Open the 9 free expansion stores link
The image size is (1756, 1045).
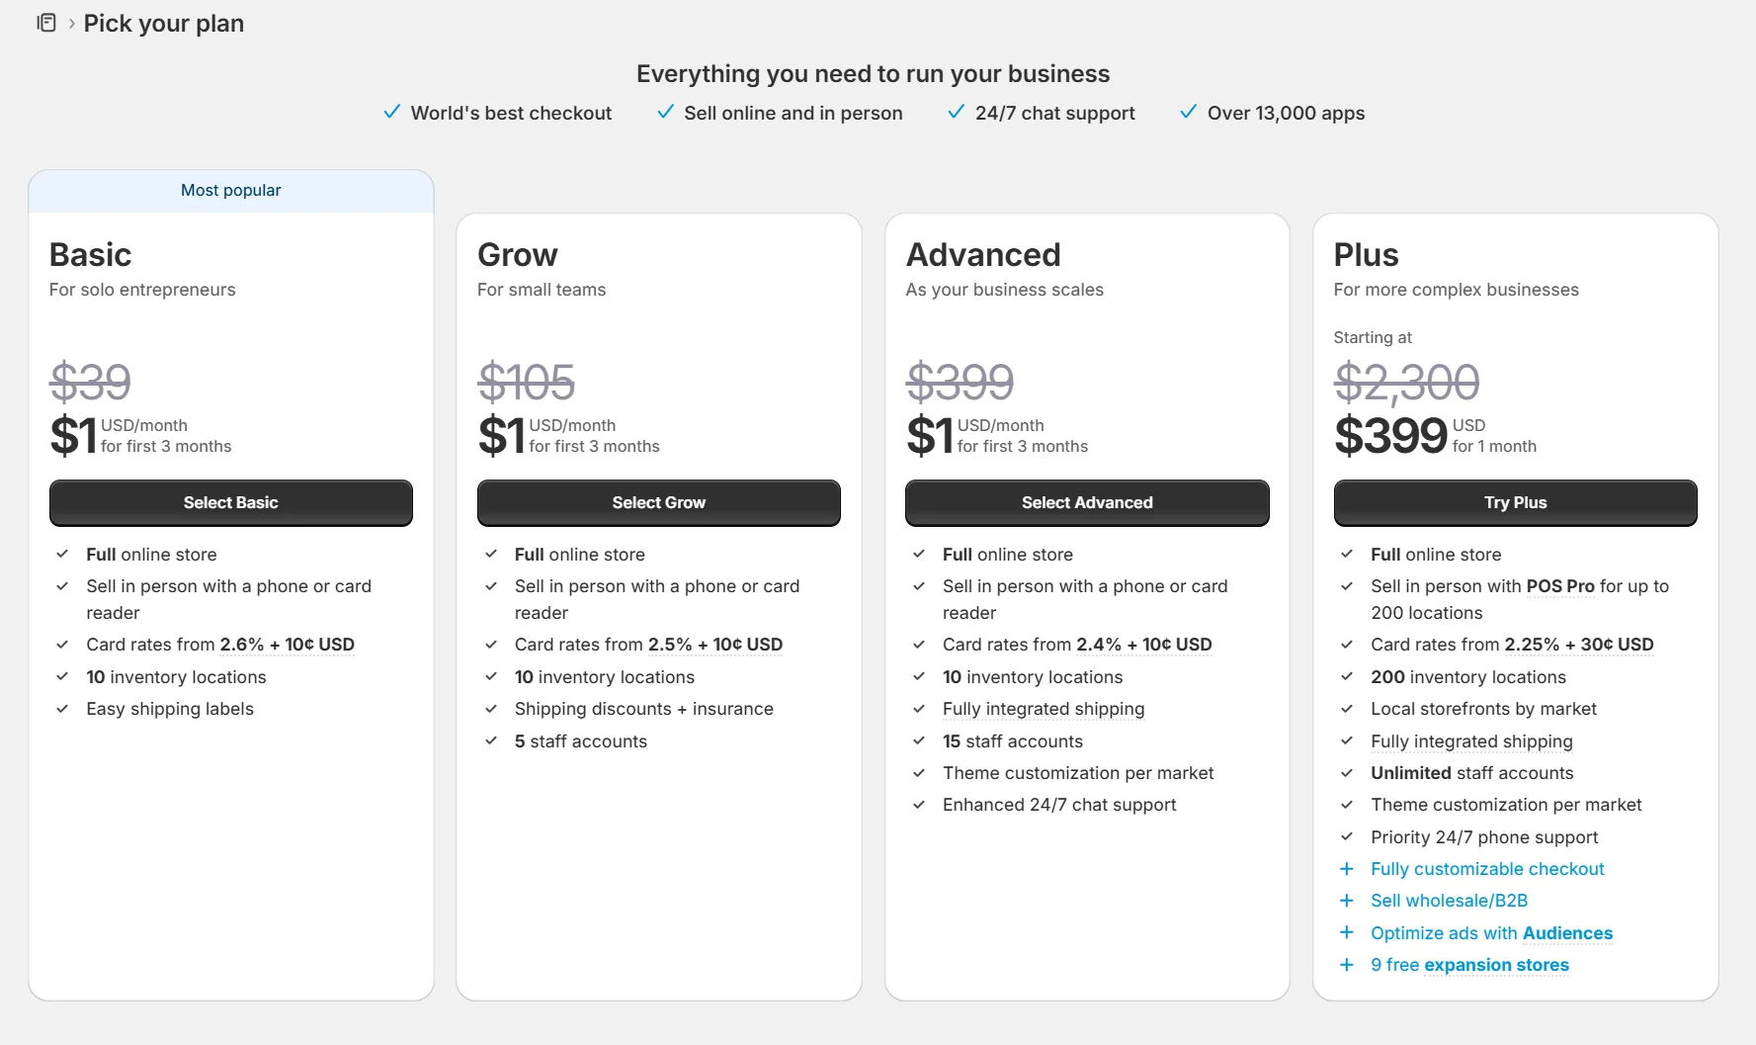click(x=1469, y=965)
